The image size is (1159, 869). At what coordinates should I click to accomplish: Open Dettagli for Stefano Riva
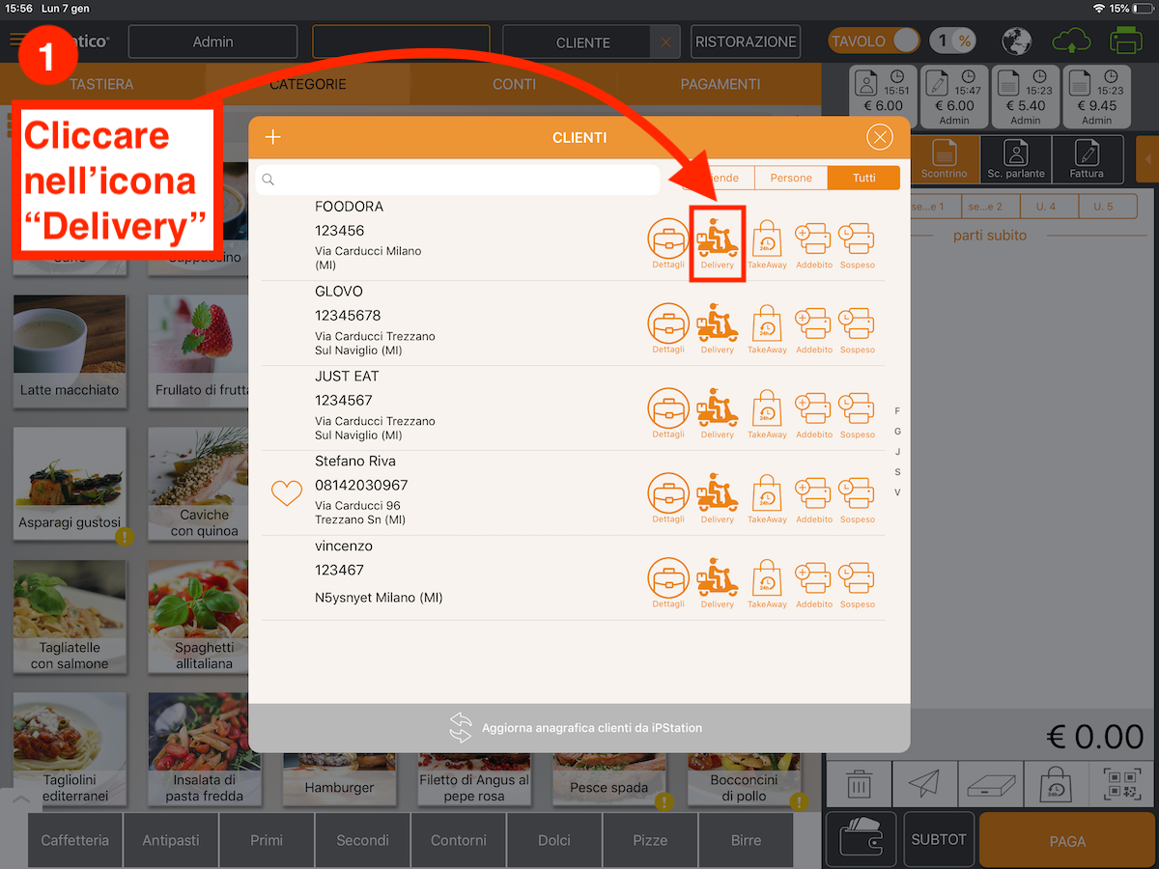tap(667, 498)
